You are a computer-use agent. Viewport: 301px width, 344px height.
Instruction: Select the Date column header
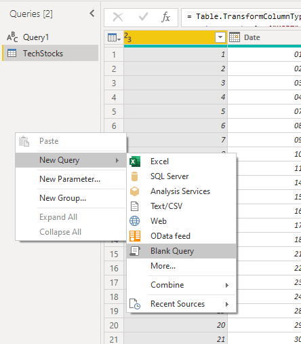click(x=264, y=37)
